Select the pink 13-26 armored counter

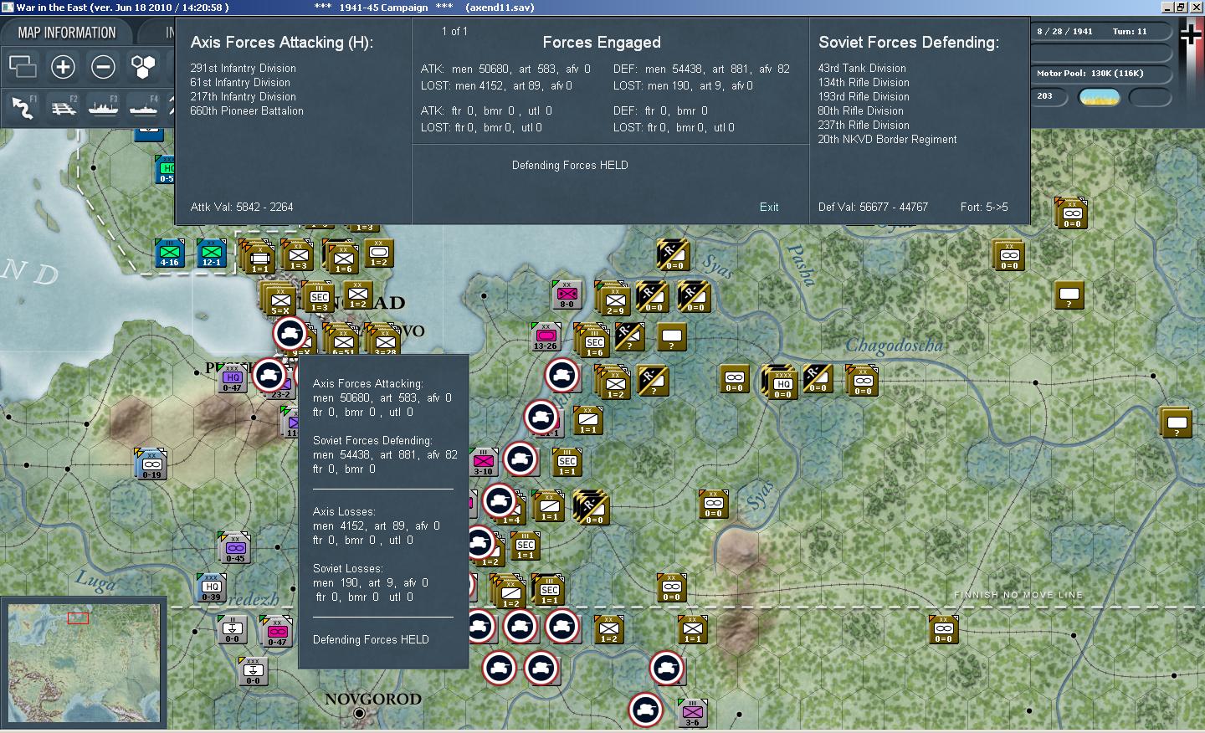[546, 337]
